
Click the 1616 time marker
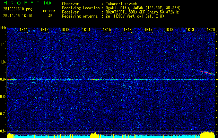128,30
